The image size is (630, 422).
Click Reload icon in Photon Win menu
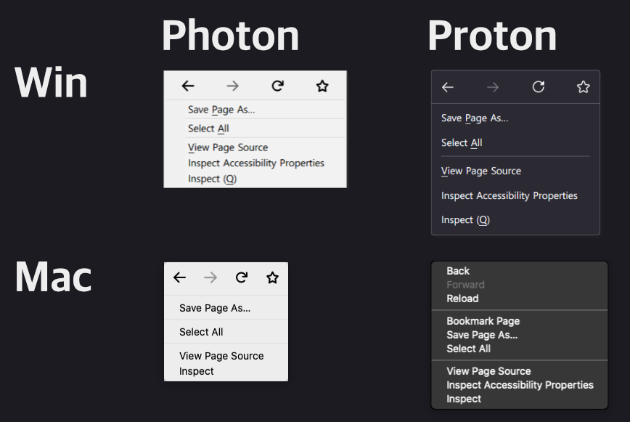pos(277,86)
